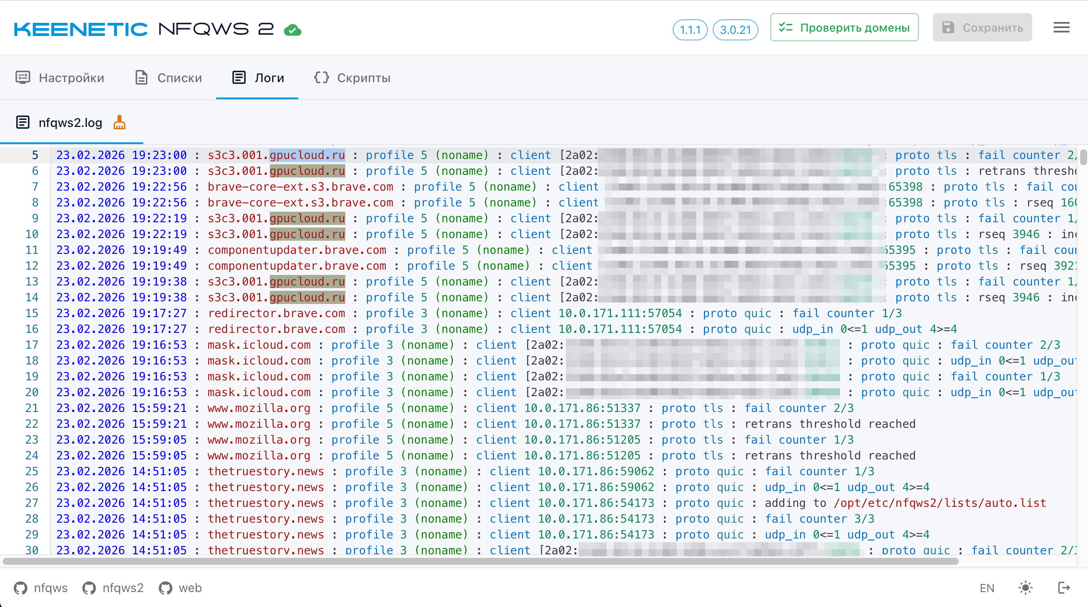Click 'fail counter 1/3' on line 23

click(799, 440)
